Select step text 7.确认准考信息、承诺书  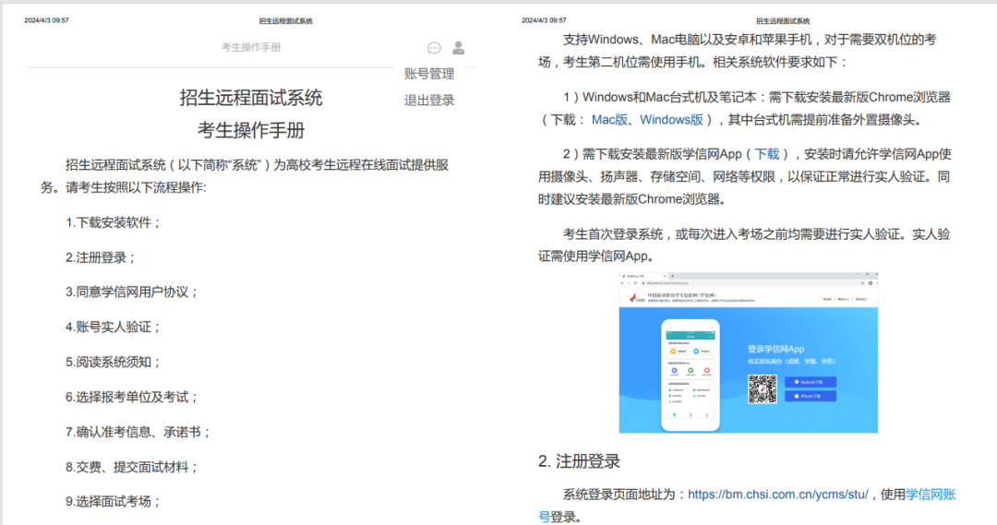tap(138, 432)
